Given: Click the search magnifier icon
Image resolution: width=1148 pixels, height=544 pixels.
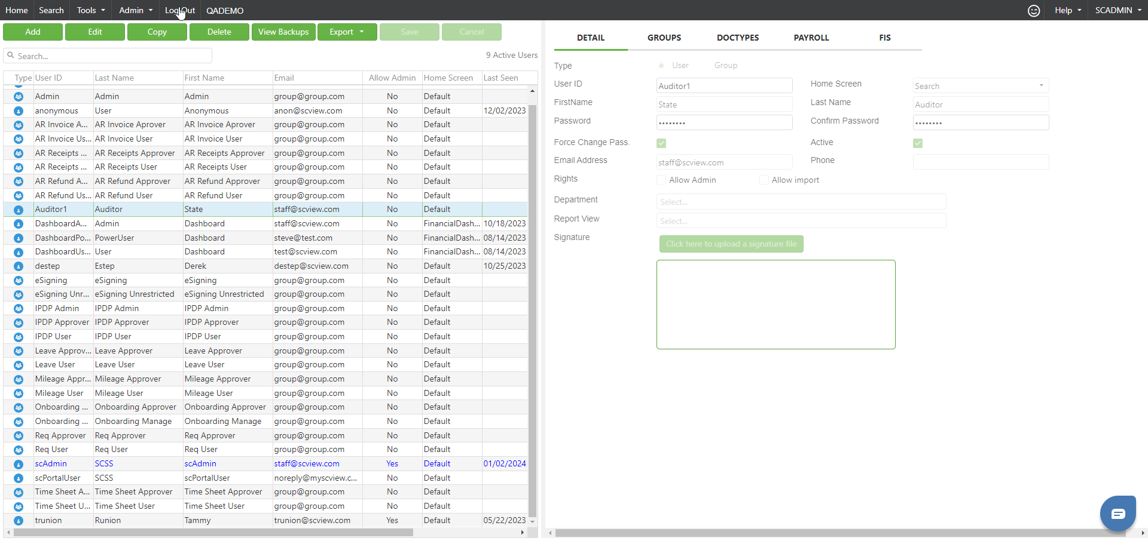Looking at the screenshot, I should (11, 56).
